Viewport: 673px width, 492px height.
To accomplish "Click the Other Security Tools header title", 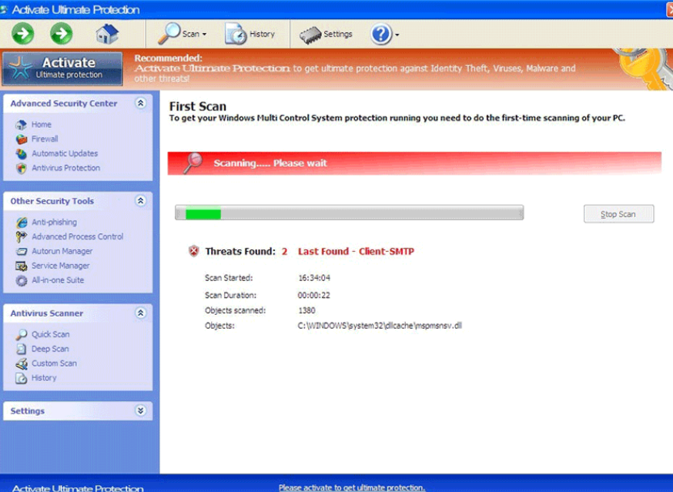I will coord(52,201).
